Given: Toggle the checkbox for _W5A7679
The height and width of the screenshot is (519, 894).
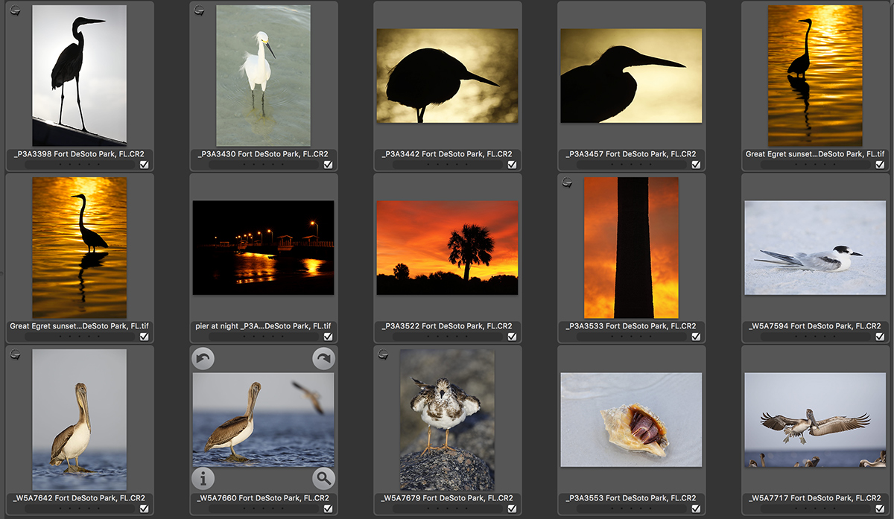Looking at the screenshot, I should 512,509.
